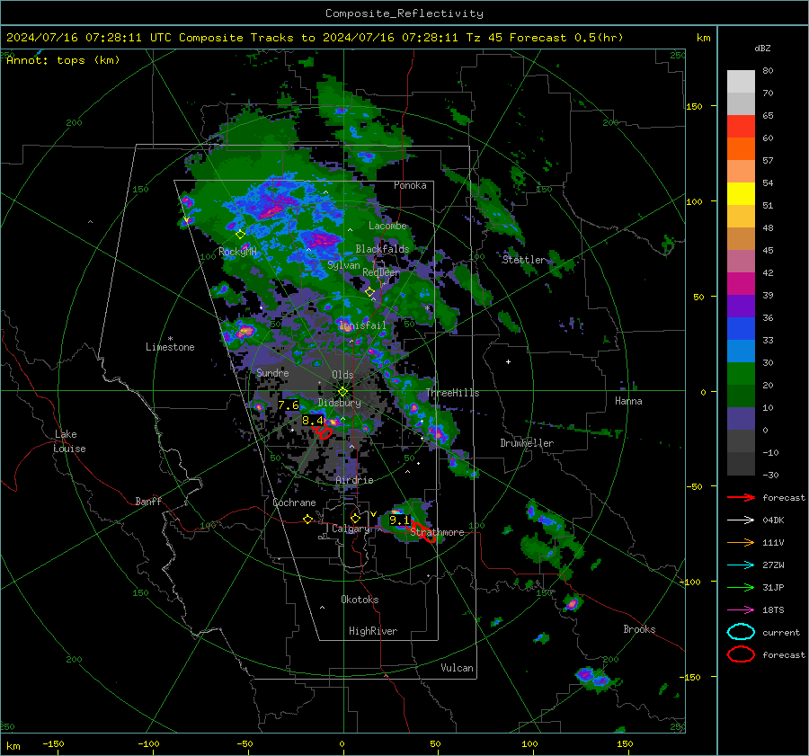Click the Blackfalds city label
The image size is (809, 756).
(382, 249)
